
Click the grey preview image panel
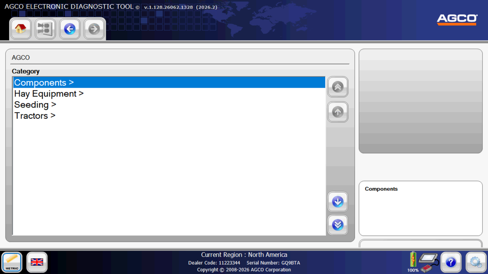(x=420, y=101)
